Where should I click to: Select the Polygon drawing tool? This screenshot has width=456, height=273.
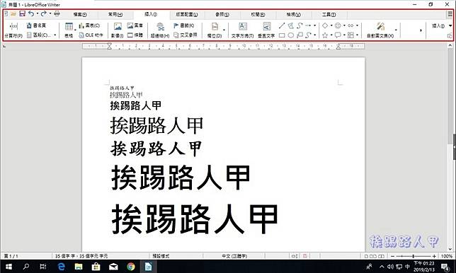tap(290, 25)
